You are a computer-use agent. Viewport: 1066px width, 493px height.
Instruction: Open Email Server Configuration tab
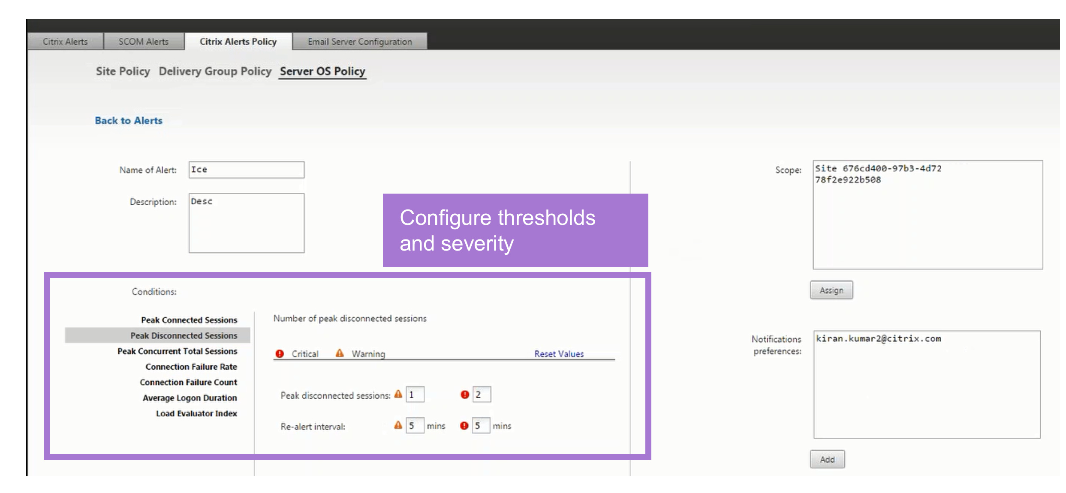(x=360, y=42)
